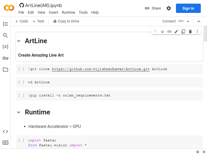Click 'from fastai.vision import *' line
207x155 pixels.
tap(57, 145)
